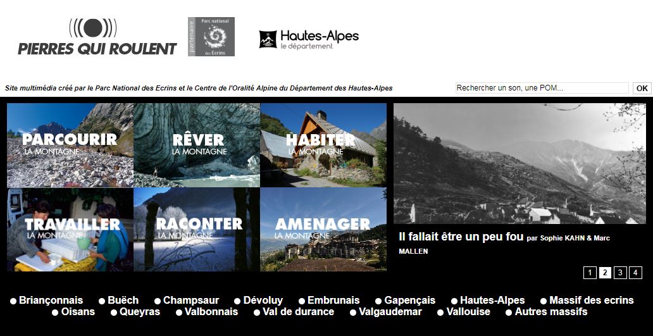Open the Briançonnais region link
This screenshot has height=336, width=653.
click(51, 300)
